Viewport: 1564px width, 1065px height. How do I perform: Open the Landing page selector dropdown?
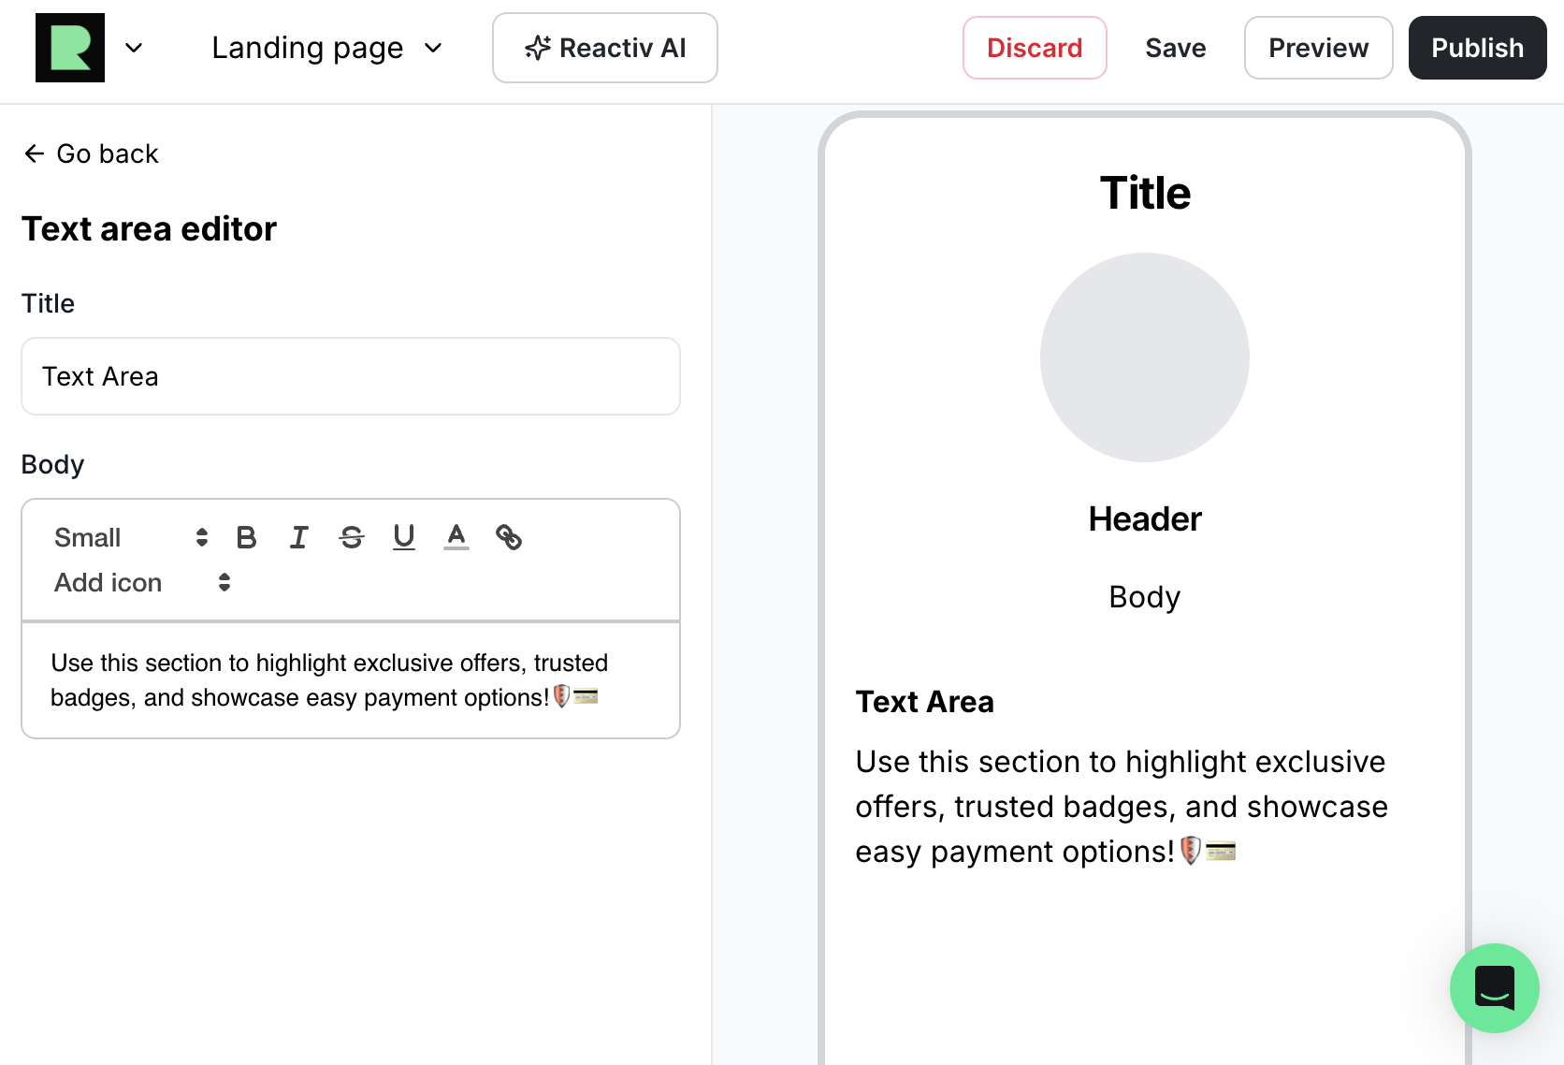326,48
